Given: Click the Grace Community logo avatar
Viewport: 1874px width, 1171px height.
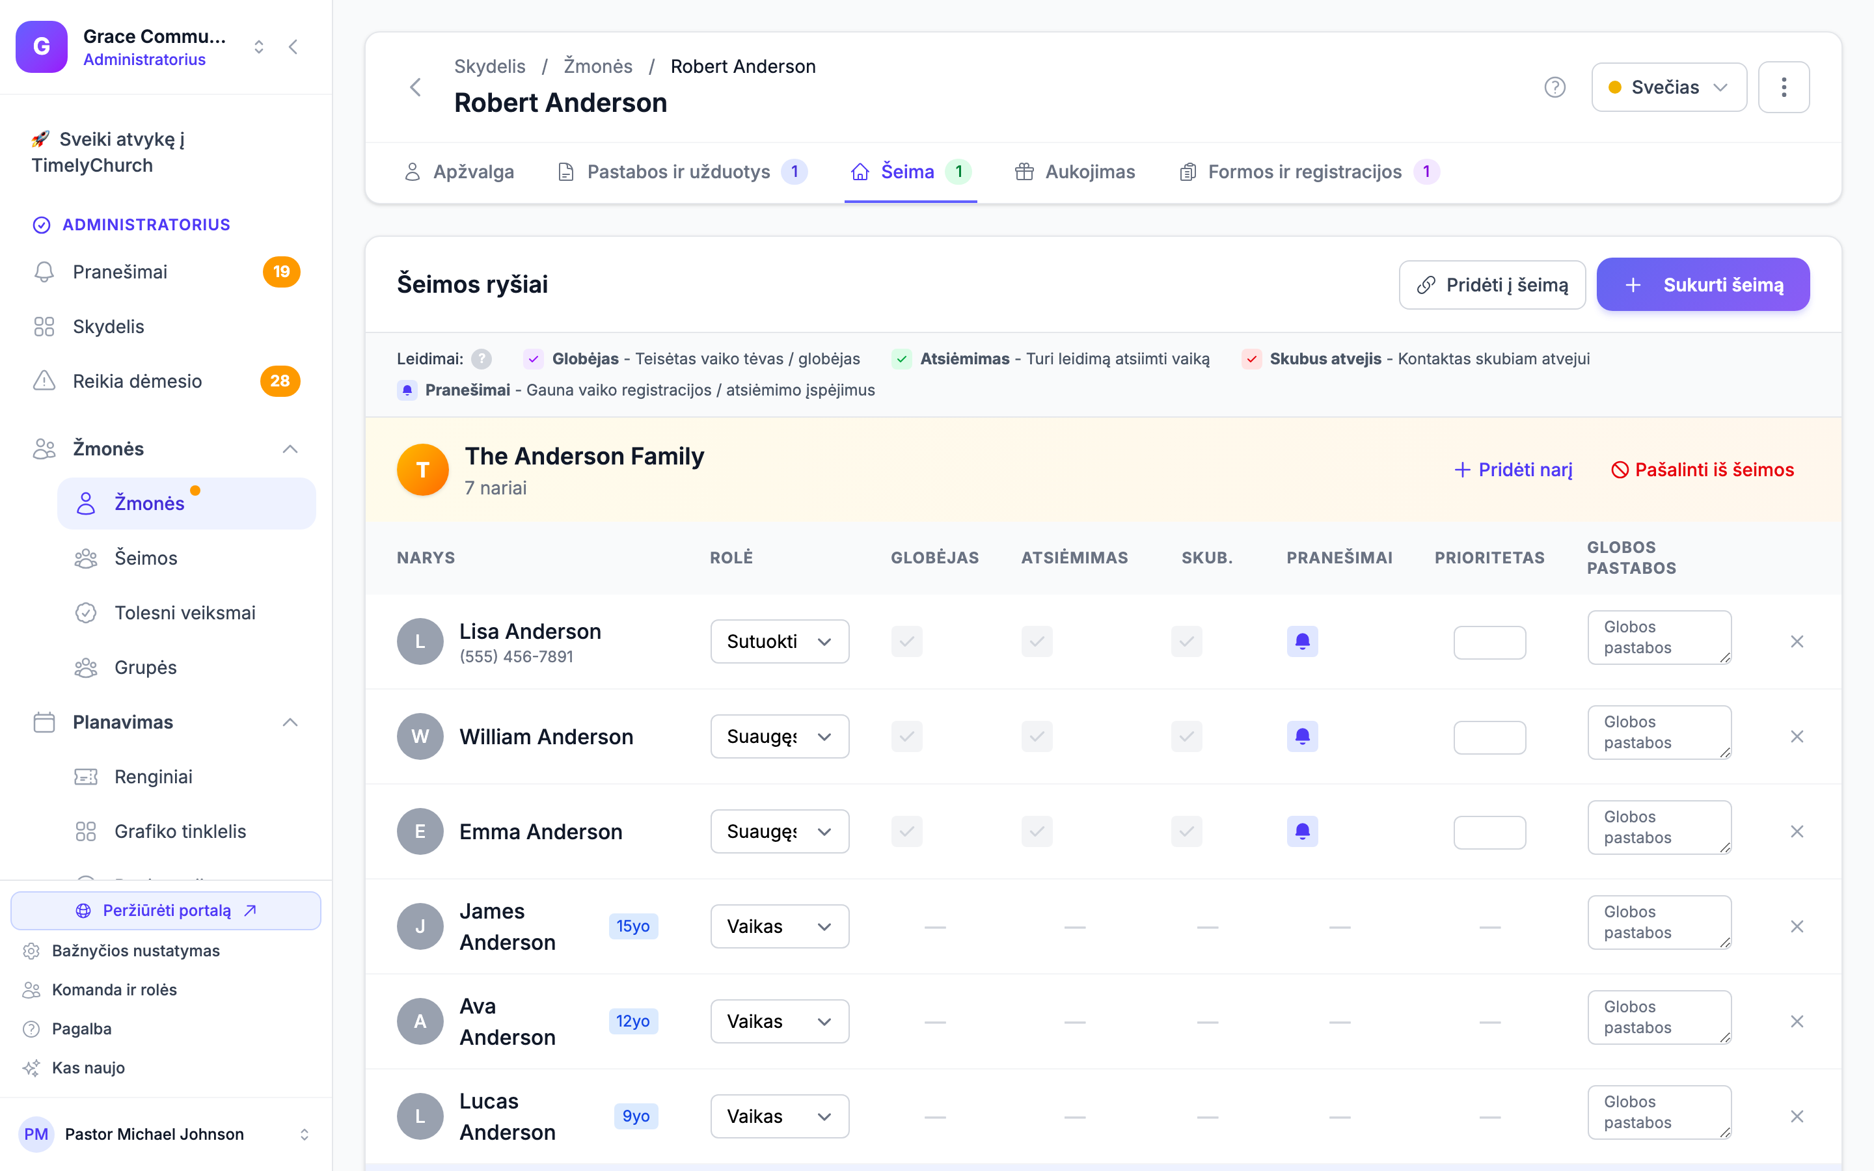Looking at the screenshot, I should coord(42,47).
